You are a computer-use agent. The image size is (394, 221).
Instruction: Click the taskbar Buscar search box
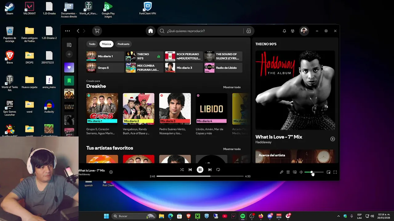[134, 216]
